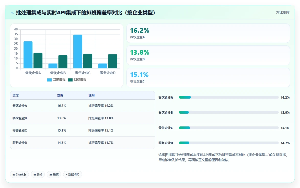Click 餐饮企业B progress bar
The image size is (300, 188).
coord(229,112)
